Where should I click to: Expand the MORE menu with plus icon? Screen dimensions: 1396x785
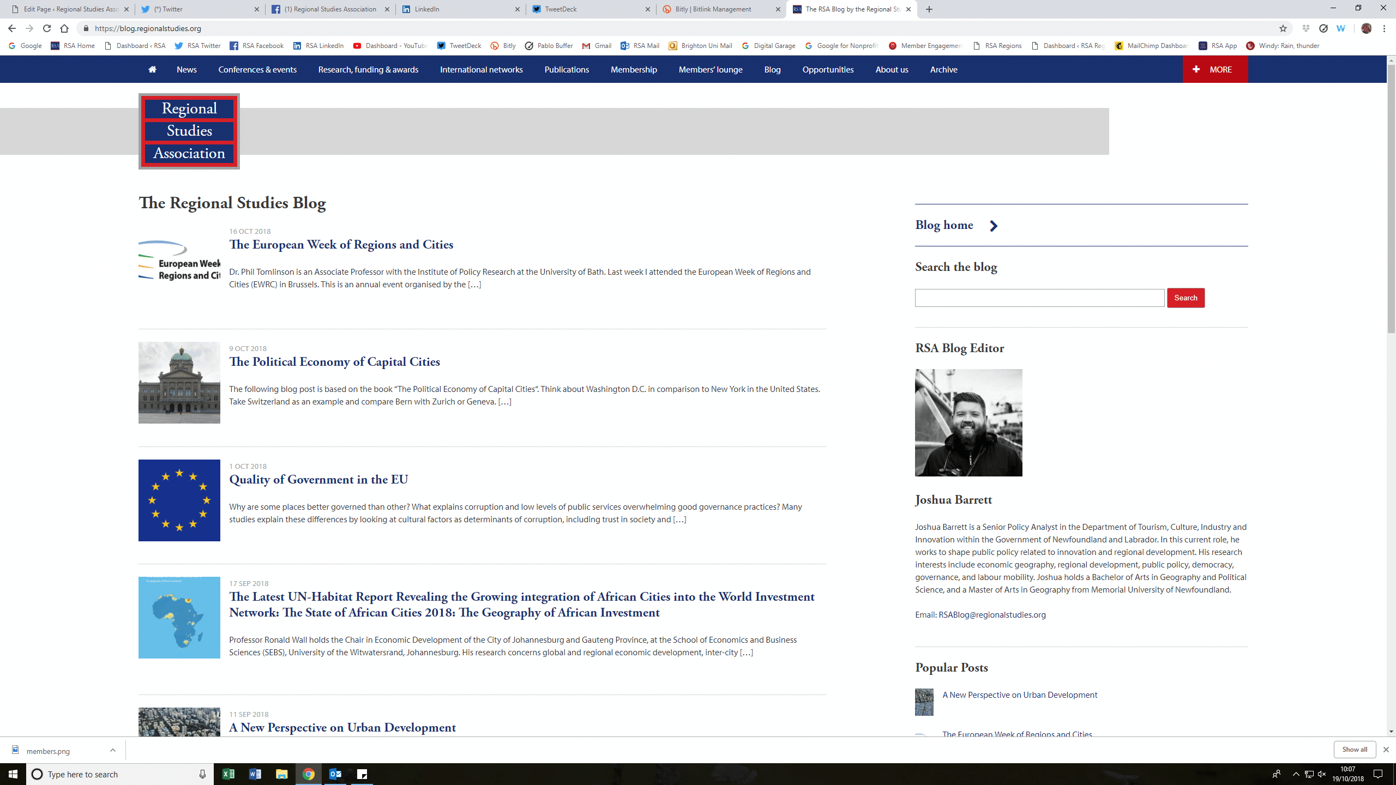(1214, 69)
